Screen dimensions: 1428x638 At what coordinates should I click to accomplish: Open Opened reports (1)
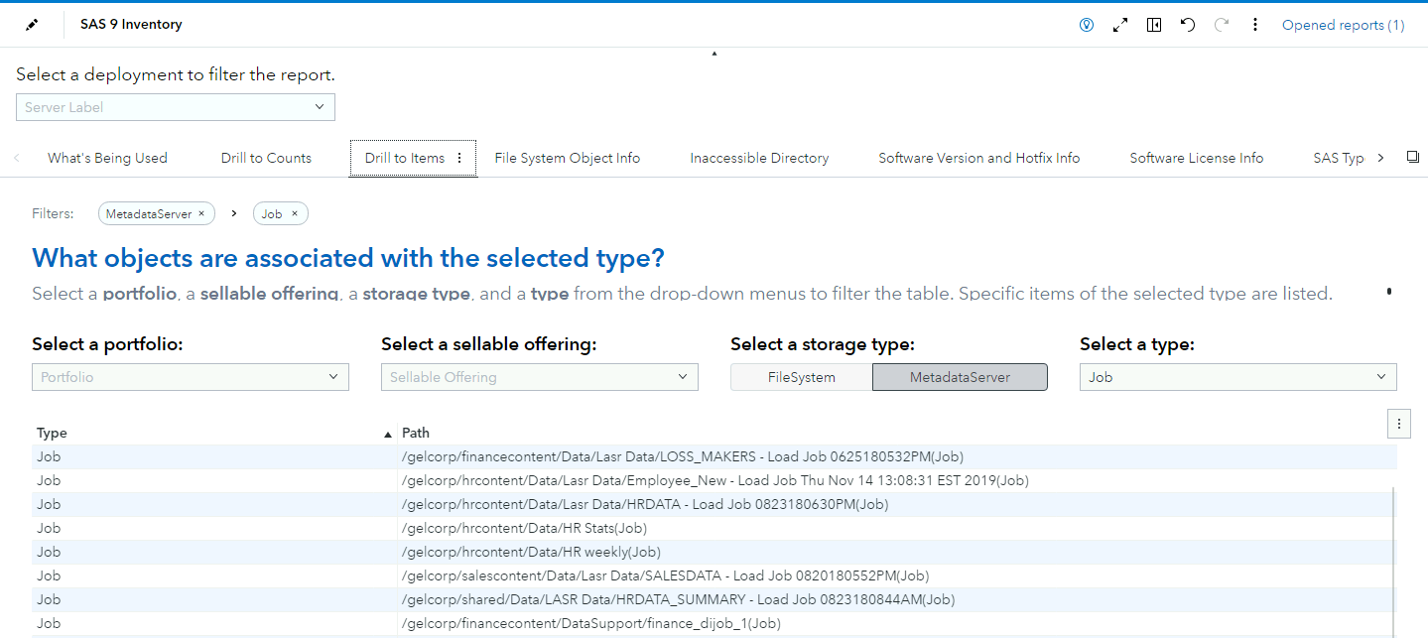pyautogui.click(x=1343, y=24)
